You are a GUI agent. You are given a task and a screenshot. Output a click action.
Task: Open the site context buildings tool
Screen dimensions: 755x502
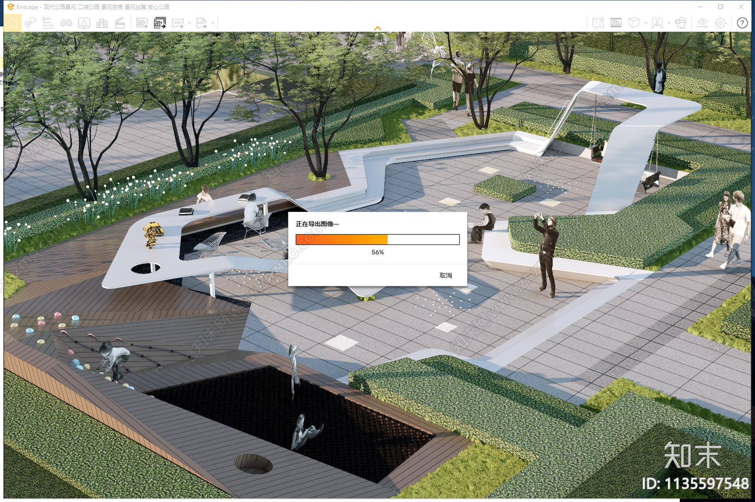click(102, 23)
